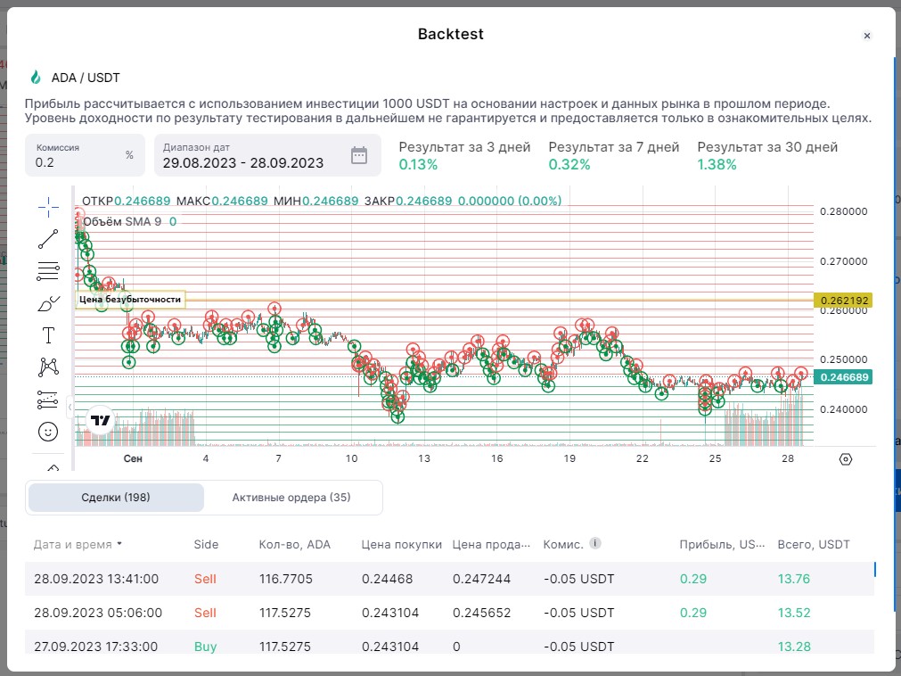Open the Диапазон дат date range field

pos(267,155)
